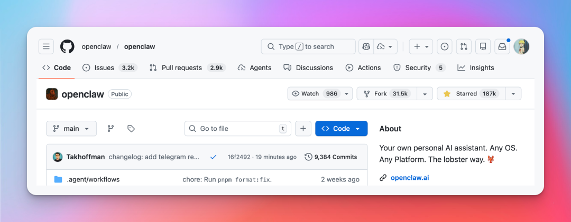Expand the star lists dropdown arrow
Viewport: 571px width, 222px height.
pyautogui.click(x=513, y=94)
